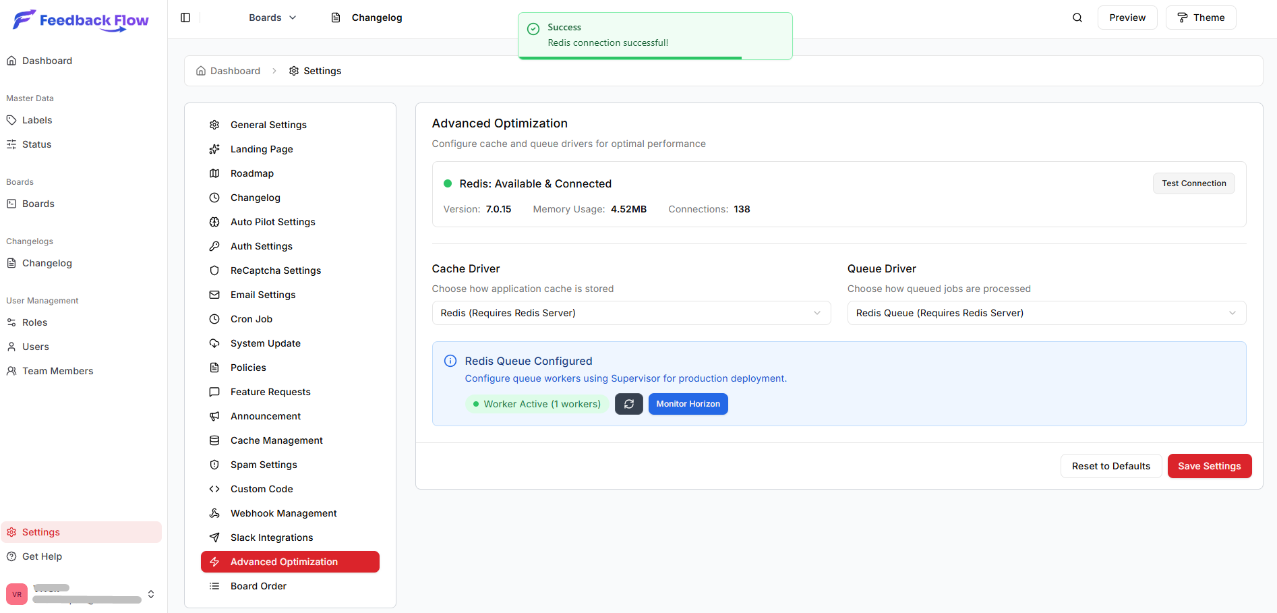Open the Cache Driver dropdown
The image size is (1277, 613).
point(630,313)
